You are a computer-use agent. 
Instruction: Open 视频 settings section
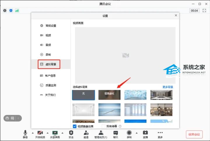51,35
